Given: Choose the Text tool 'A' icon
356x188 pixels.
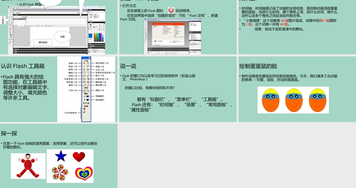Looking at the screenshot, I should [88, 70].
